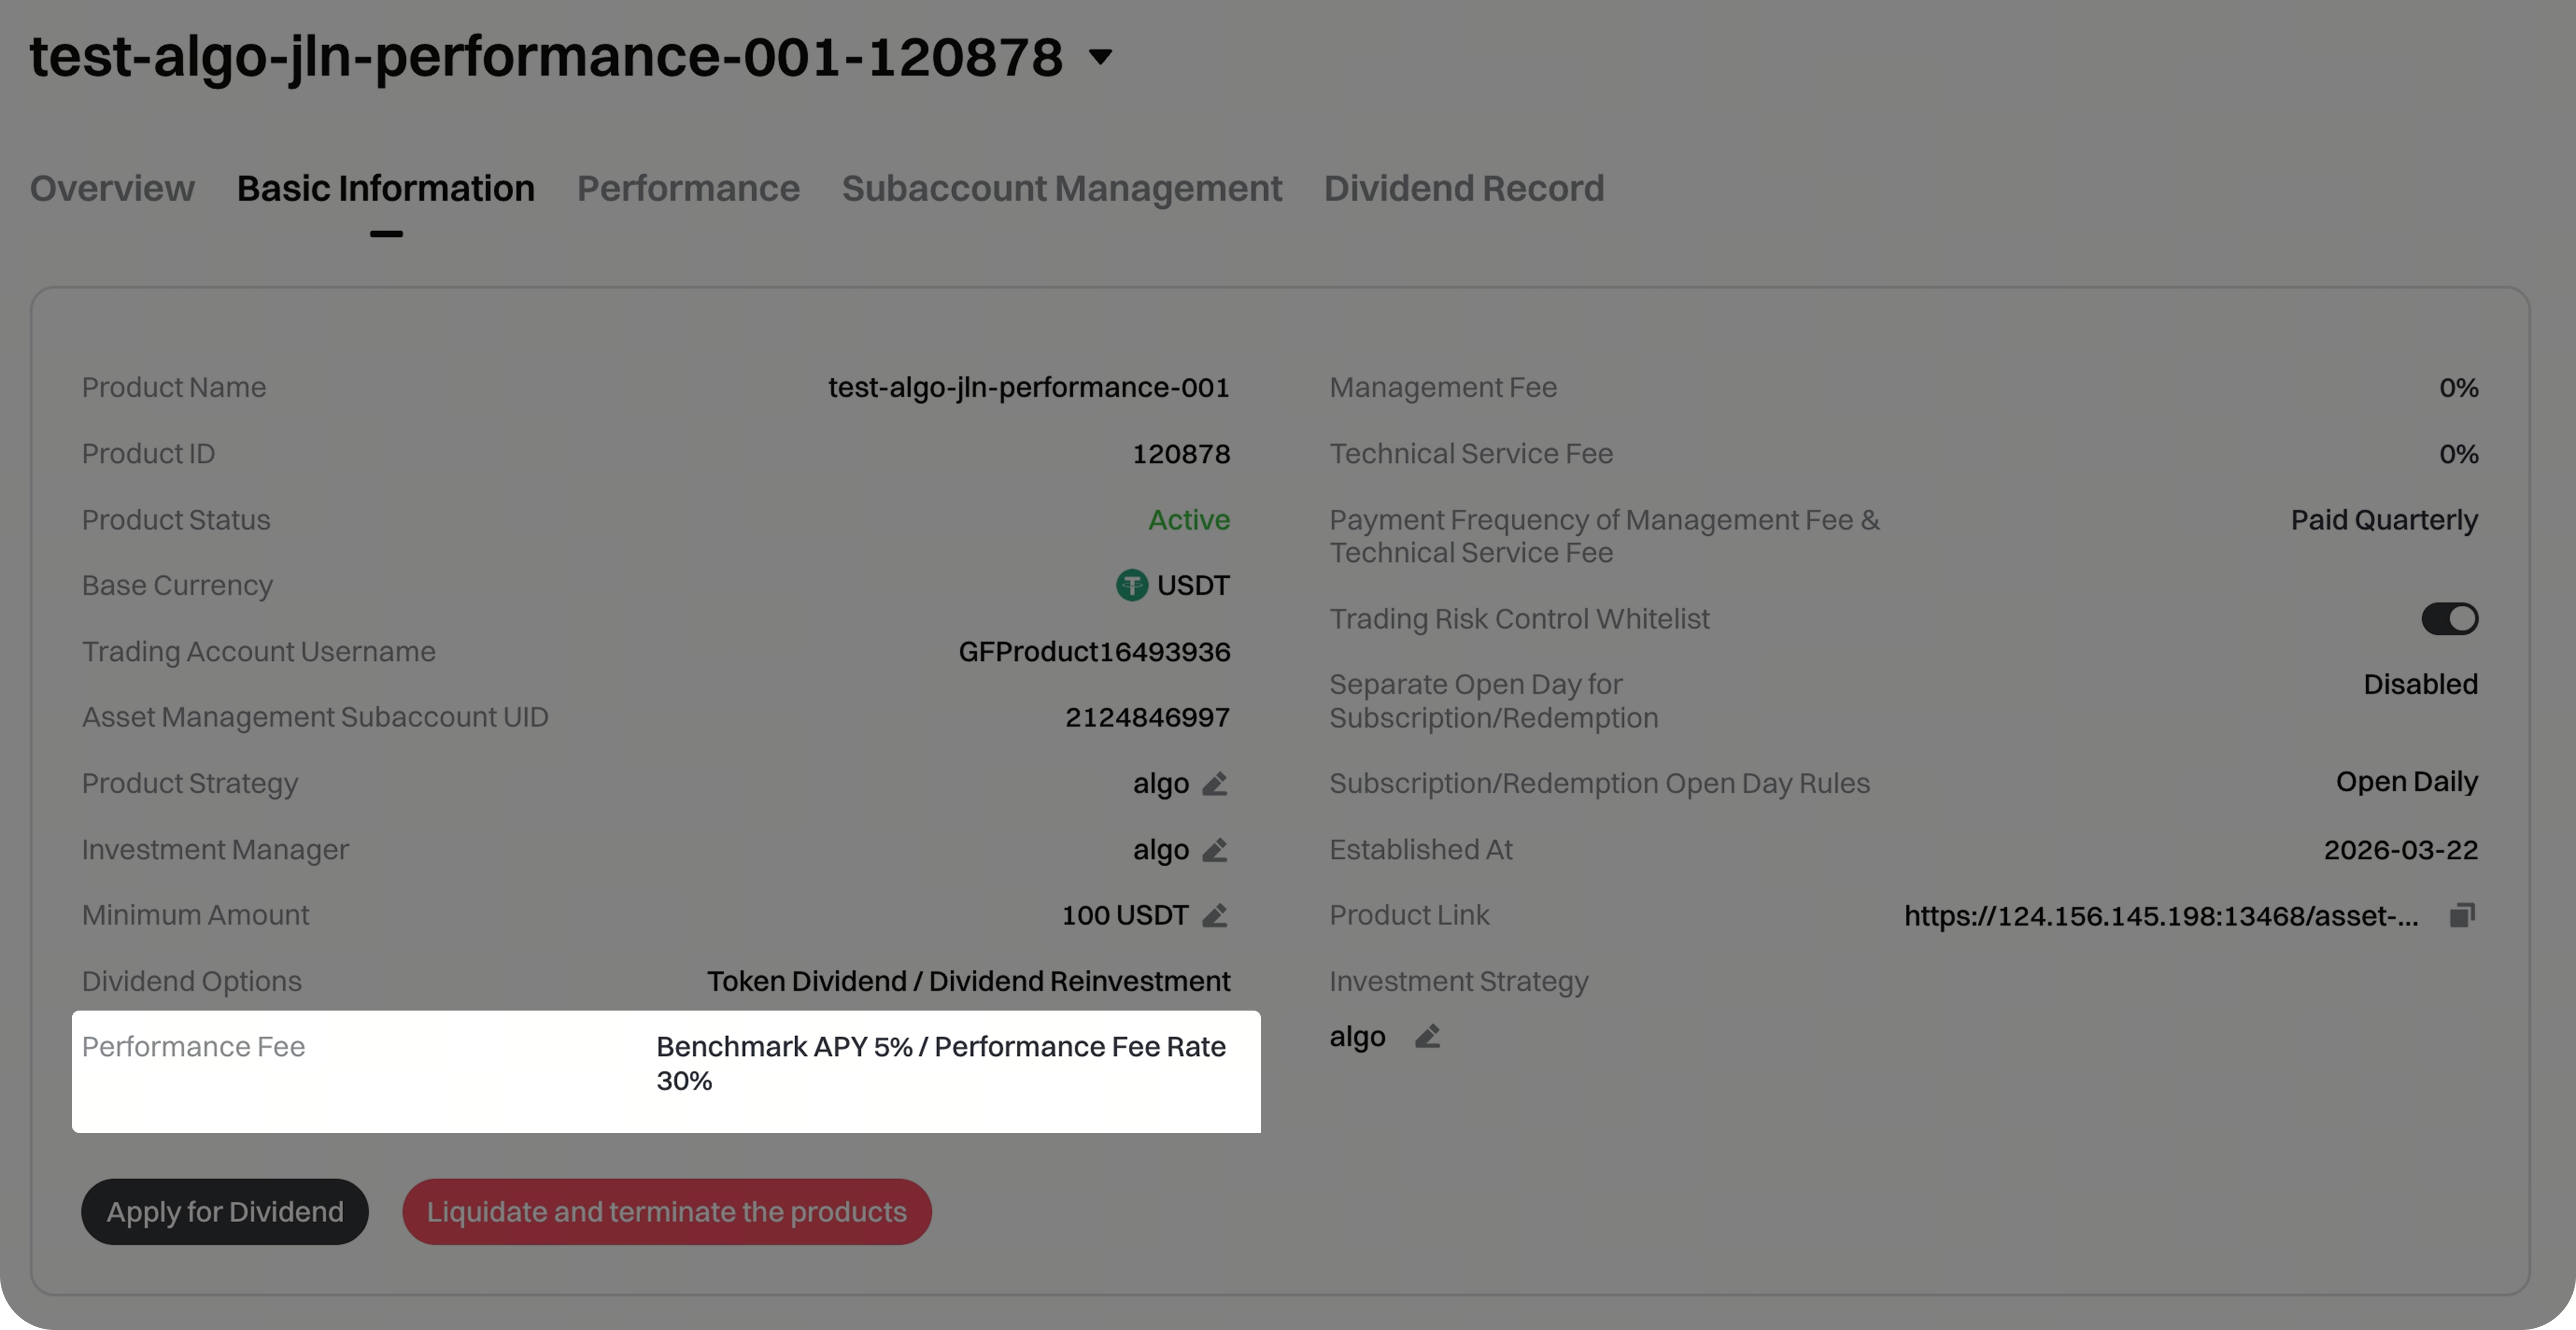Edit the Investment Manager pencil icon

pos(1214,850)
